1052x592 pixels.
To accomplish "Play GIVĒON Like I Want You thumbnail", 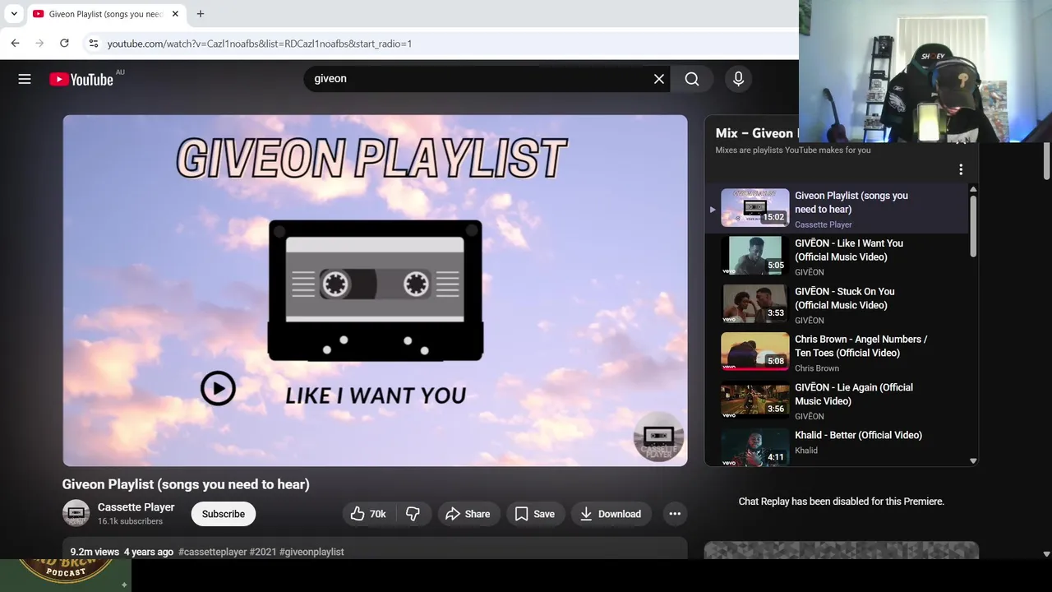I will (x=754, y=256).
